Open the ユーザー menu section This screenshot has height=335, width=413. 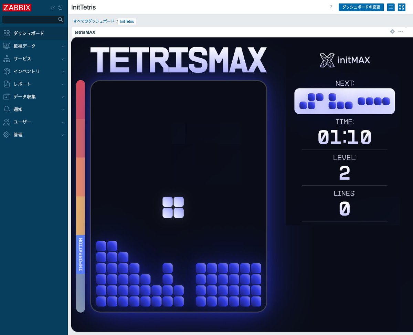click(x=34, y=122)
